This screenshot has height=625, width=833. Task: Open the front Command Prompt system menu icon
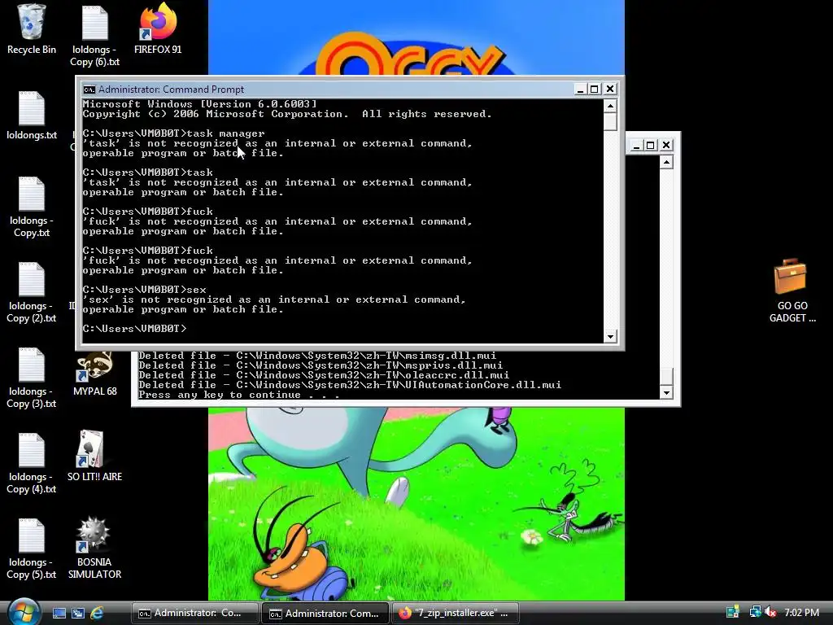click(x=89, y=90)
